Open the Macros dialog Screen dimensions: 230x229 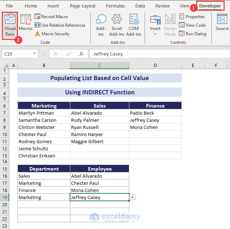pos(25,22)
